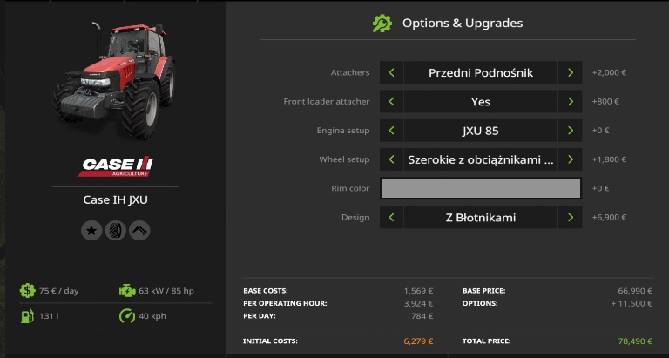Screen dimensions: 669x358
Task: Click the fuel pump capacity icon
Action: coord(27,316)
